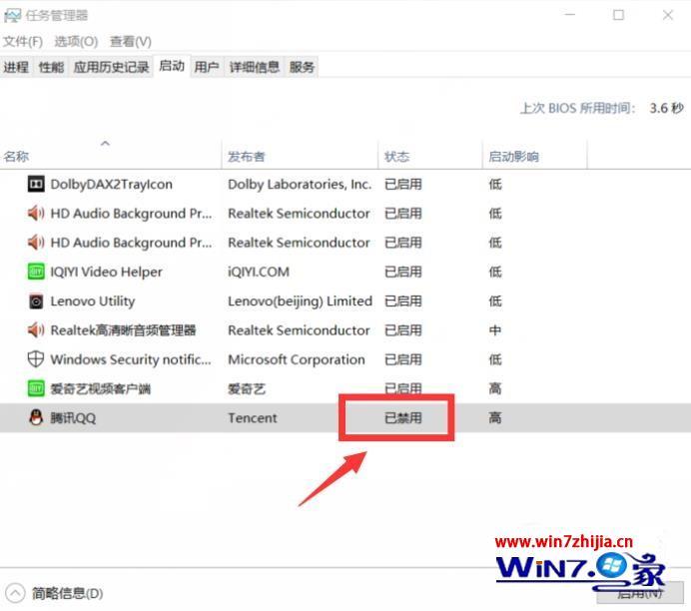The width and height of the screenshot is (691, 611).
Task: Click the 已禁用 status of 腾讯QQ
Action: [403, 417]
